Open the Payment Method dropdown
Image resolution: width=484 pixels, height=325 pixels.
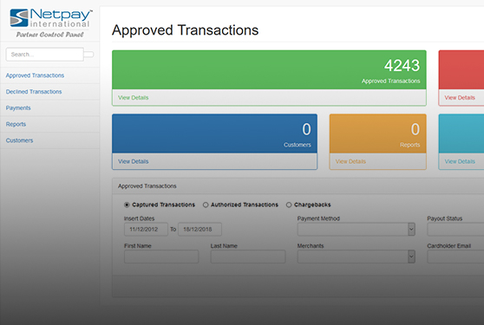click(x=356, y=230)
